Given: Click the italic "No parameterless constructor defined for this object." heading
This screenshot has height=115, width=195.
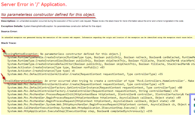Looking at the screenshot, I should [x=48, y=15].
